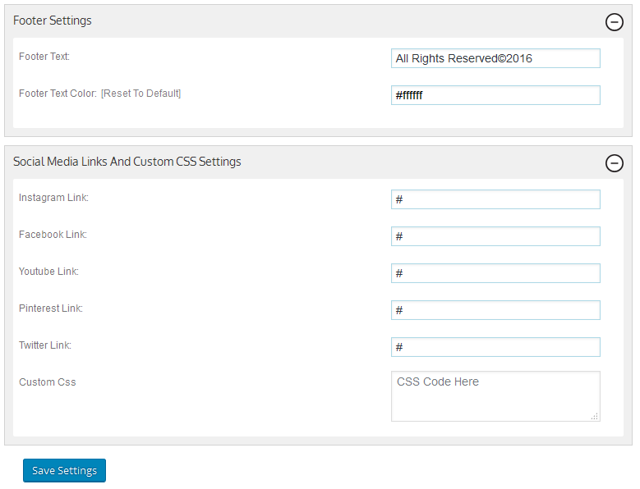The width and height of the screenshot is (640, 489).
Task: Click the Custom Css label
Action: [x=48, y=382]
